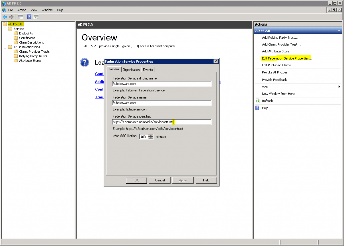Click the Help book icon in Actions pane
The image size is (344, 246).
point(258,108)
